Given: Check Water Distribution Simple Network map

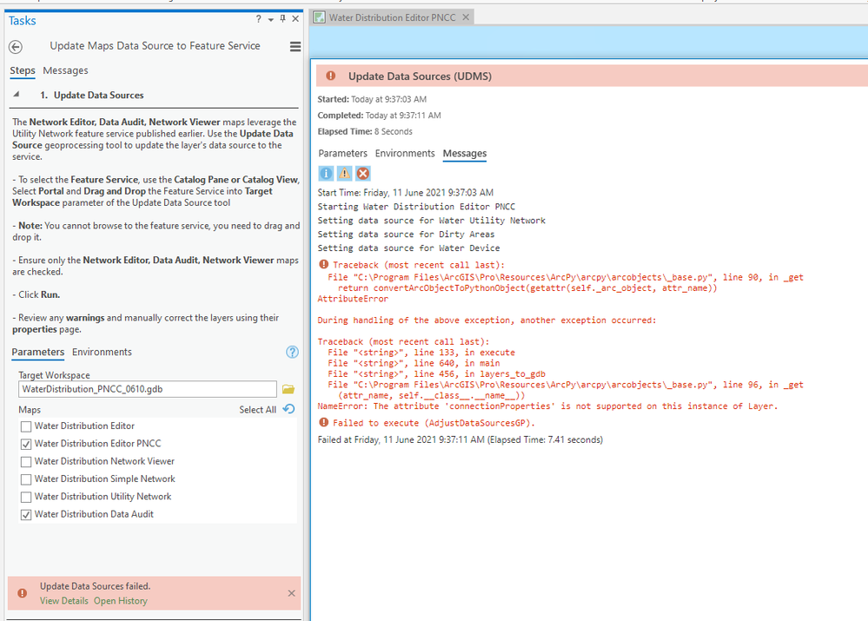Looking at the screenshot, I should 26,479.
